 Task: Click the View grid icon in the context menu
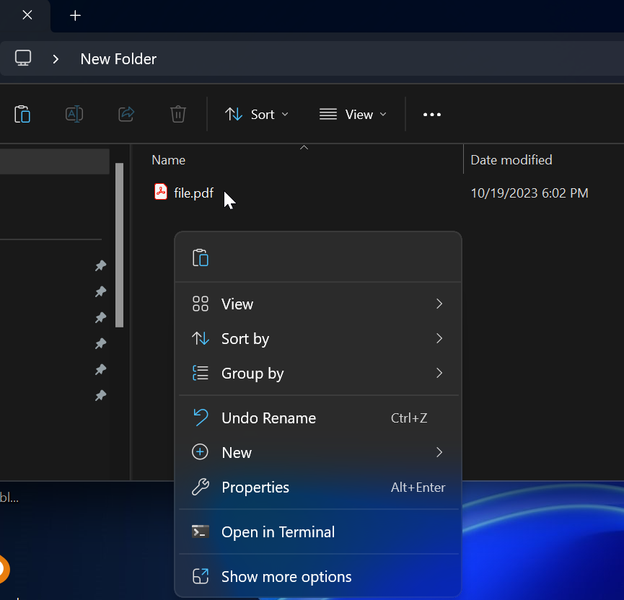(200, 304)
